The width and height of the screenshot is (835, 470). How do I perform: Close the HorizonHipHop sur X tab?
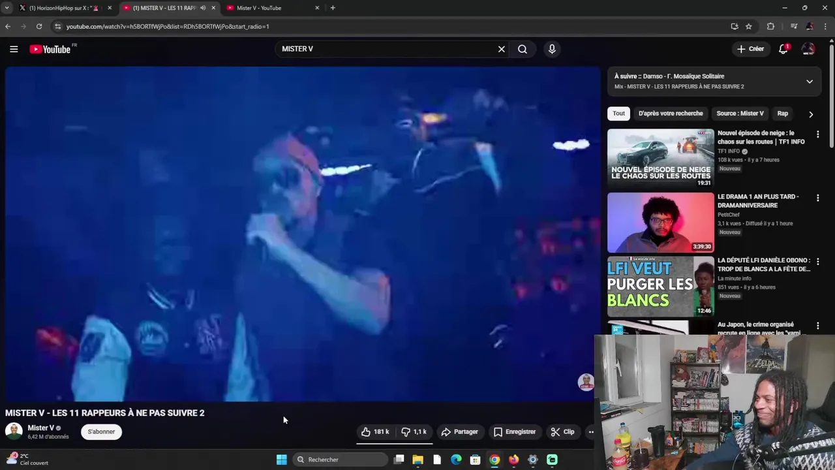pos(110,8)
